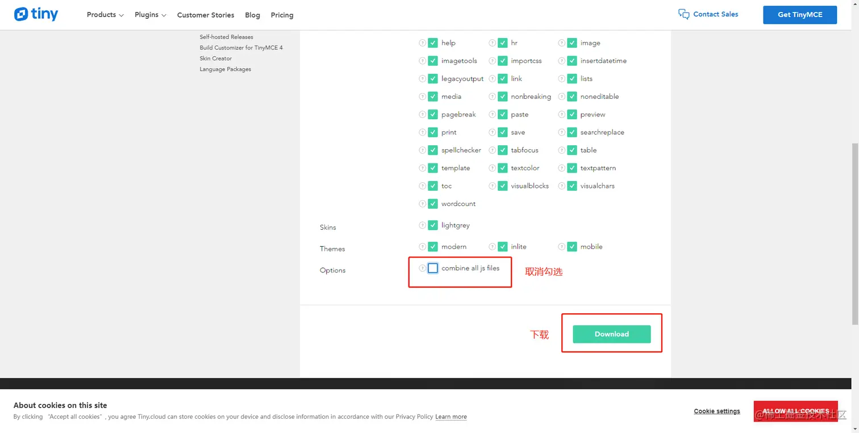Click info icon beside 'imagetools'
The image size is (859, 433).
click(422, 61)
